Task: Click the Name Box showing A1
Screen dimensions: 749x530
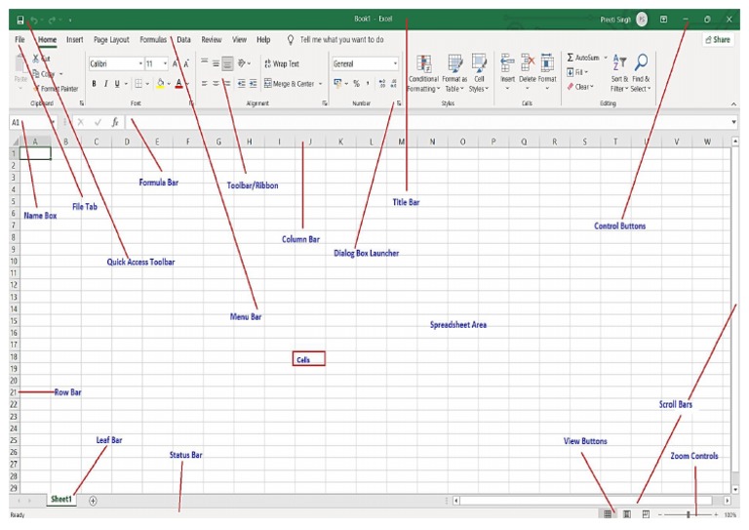Action: [29, 122]
